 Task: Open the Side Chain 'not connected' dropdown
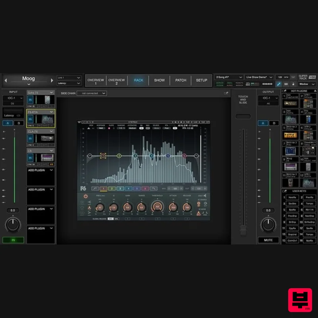point(92,93)
